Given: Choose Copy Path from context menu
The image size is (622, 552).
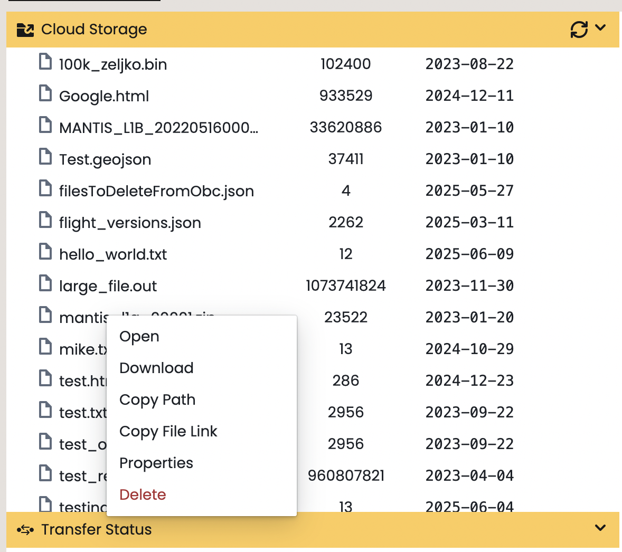Looking at the screenshot, I should pos(157,399).
